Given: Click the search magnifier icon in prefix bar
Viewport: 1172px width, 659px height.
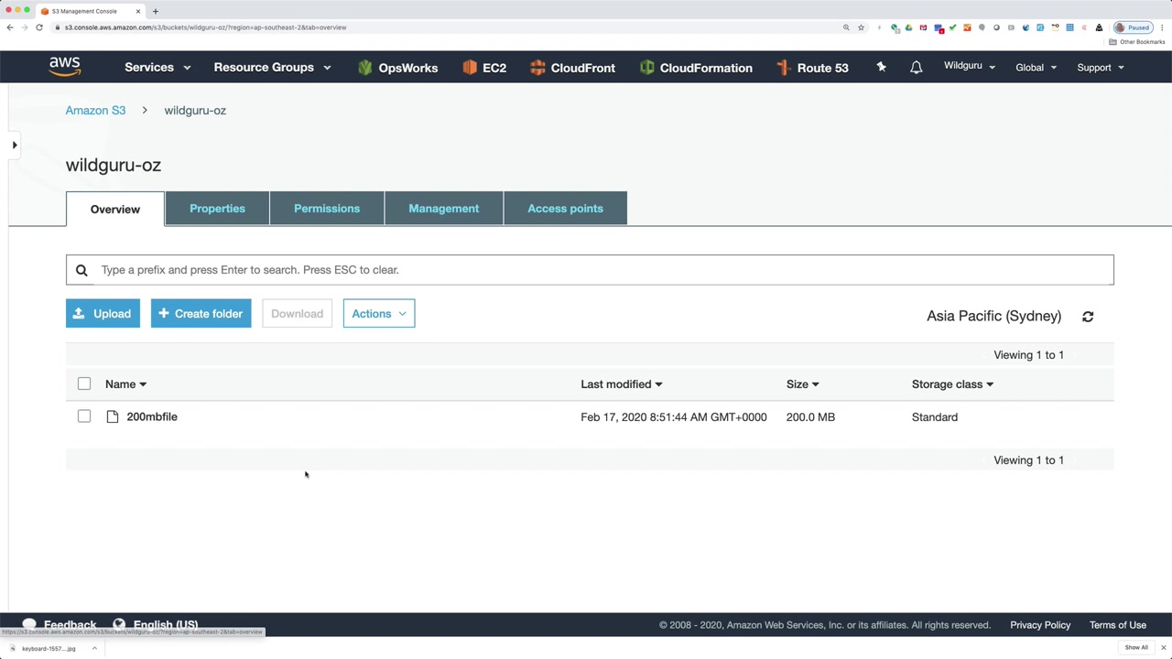Looking at the screenshot, I should 81,270.
